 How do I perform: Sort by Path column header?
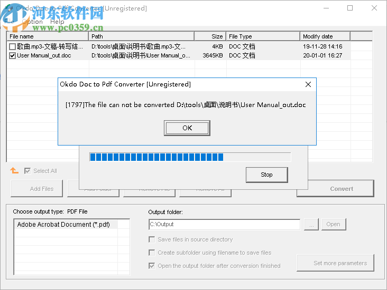click(141, 36)
